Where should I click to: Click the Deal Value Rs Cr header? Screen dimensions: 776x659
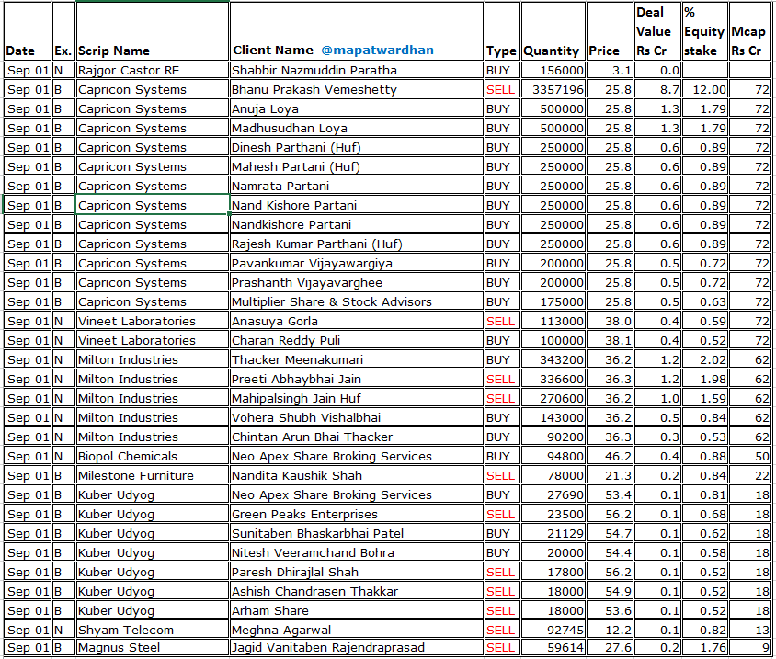(x=657, y=31)
